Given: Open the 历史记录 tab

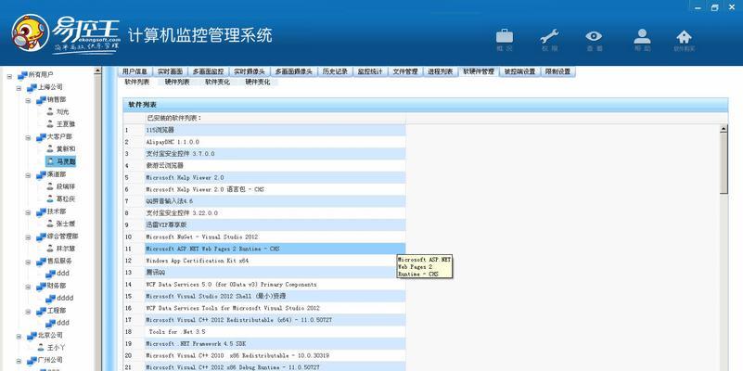Looking at the screenshot, I should [x=335, y=71].
